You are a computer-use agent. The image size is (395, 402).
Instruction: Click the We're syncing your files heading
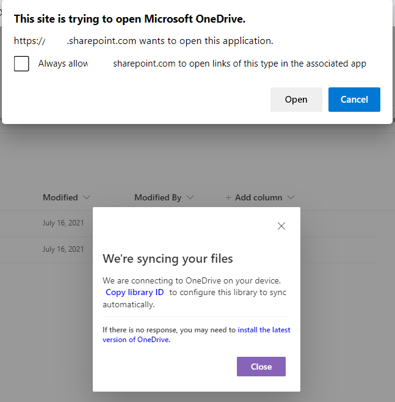pyautogui.click(x=168, y=258)
